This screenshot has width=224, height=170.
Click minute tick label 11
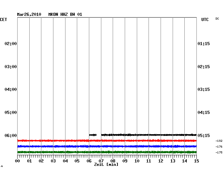click(x=149, y=161)
